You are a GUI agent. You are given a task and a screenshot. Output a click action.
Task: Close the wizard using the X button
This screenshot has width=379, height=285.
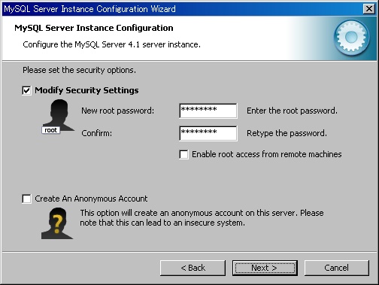pyautogui.click(x=369, y=9)
